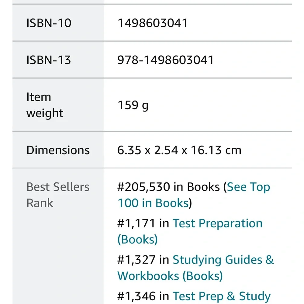Click the 159 g weight value

[133, 106]
